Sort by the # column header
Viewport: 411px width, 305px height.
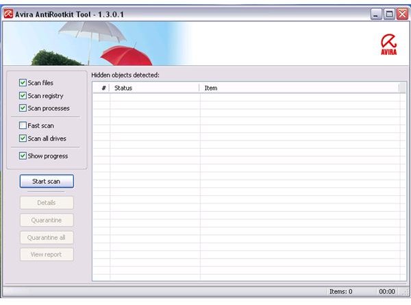tap(101, 88)
